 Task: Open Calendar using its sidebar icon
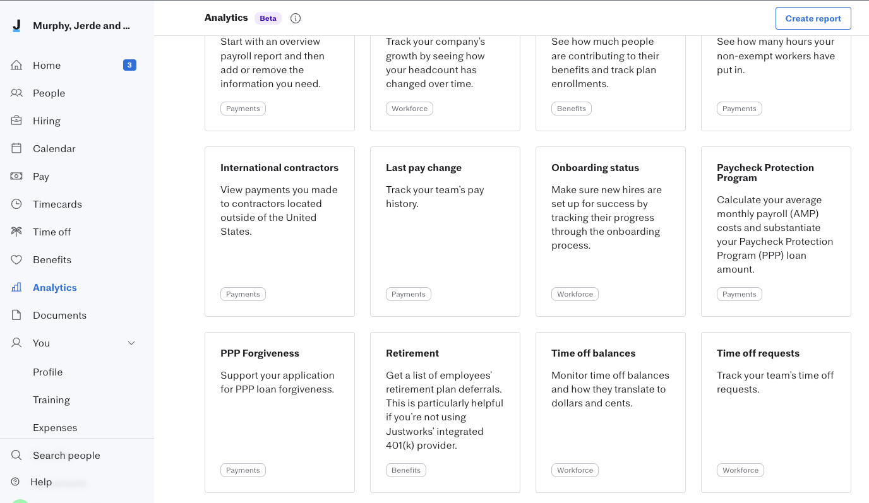click(16, 148)
